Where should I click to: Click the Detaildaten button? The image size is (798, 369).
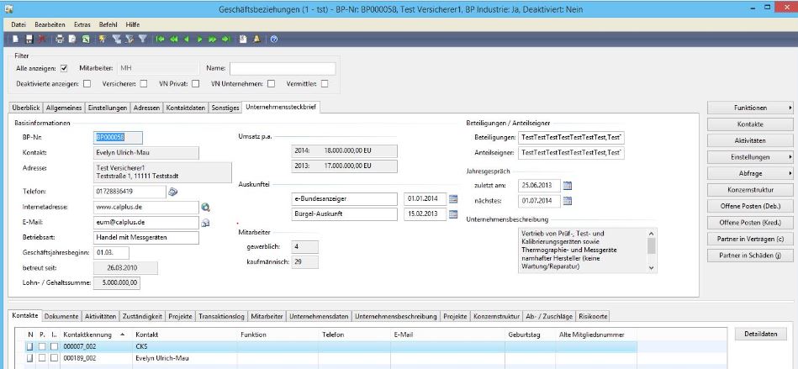click(761, 334)
